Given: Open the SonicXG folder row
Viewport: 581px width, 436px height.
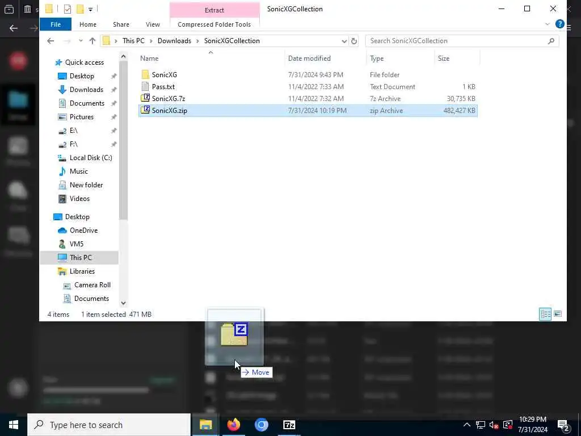Looking at the screenshot, I should (308, 74).
